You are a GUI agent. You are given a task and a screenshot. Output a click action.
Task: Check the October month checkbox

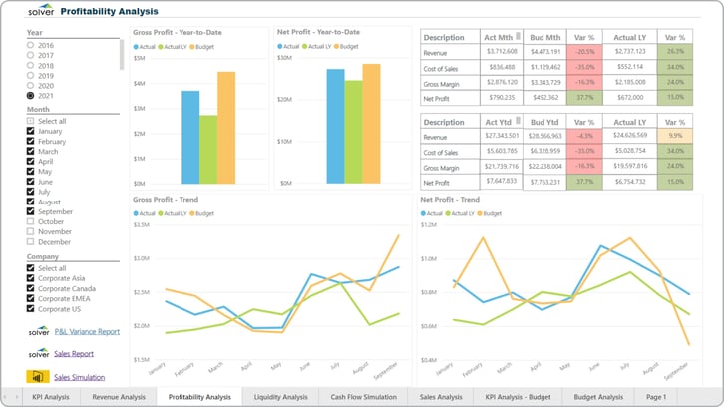(31, 221)
